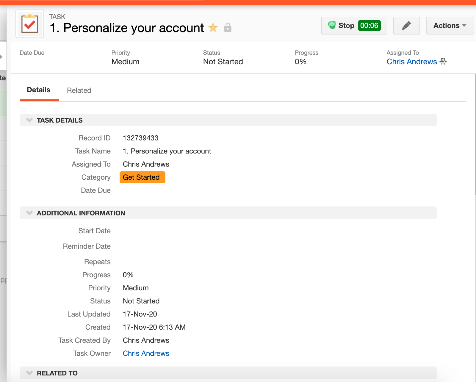
Task: Click the Created value 17-Nov-20 6:13 AM
Action: [154, 327]
